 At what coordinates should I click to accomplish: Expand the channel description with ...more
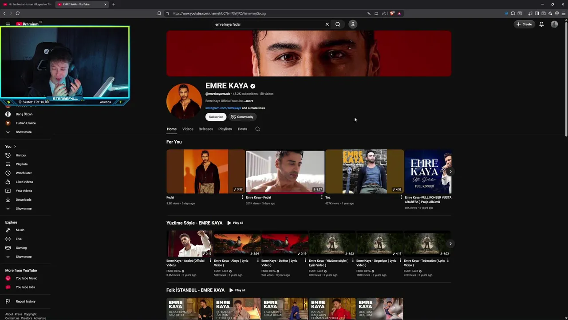[x=248, y=101]
